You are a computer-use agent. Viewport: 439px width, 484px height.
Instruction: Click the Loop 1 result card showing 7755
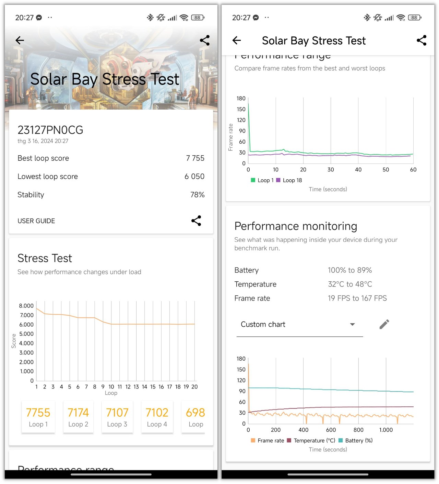point(38,417)
